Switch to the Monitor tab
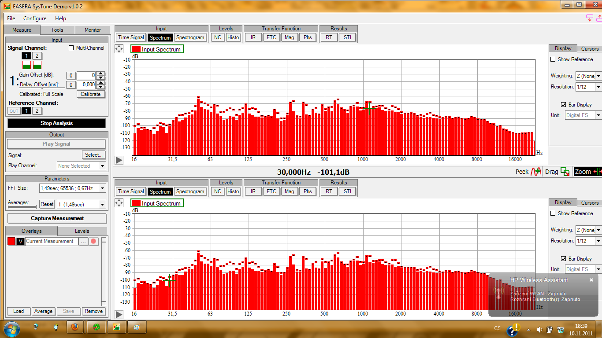Viewport: 602px width, 338px height. 93,30
